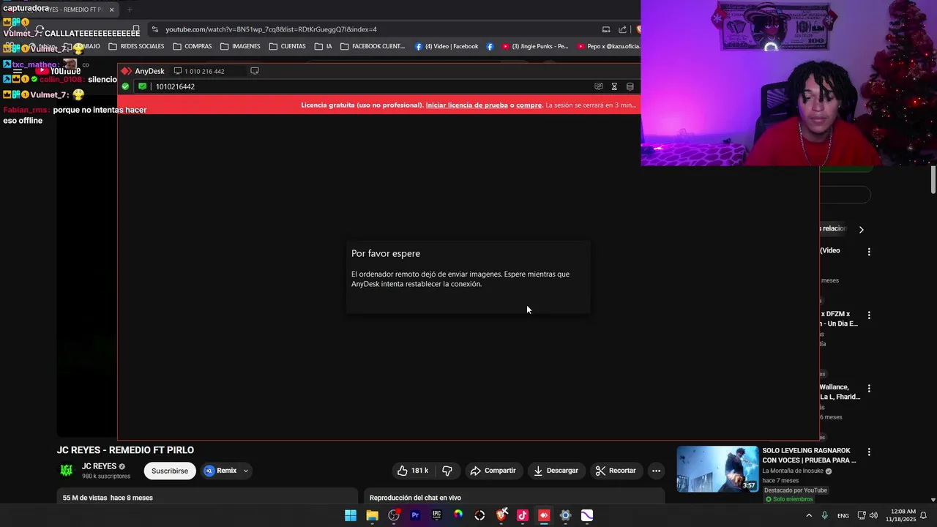Click the compre link in AnyDesk banner
937x527 pixels.
[529, 105]
